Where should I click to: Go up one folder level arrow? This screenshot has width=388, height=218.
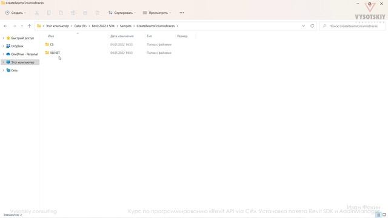[29, 26]
